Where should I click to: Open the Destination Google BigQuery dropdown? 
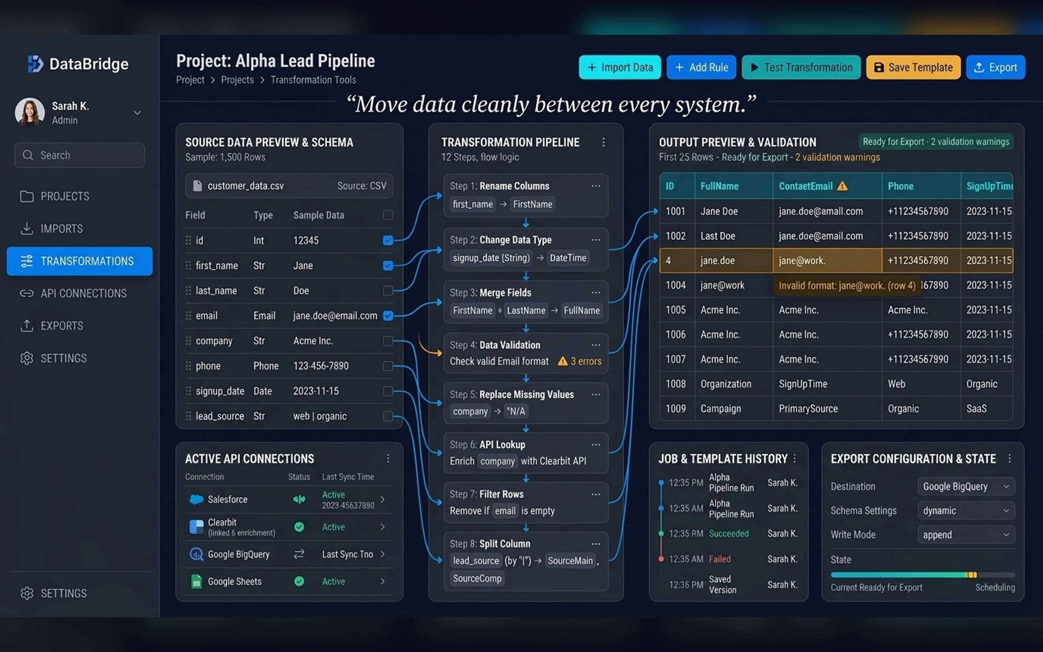point(966,486)
